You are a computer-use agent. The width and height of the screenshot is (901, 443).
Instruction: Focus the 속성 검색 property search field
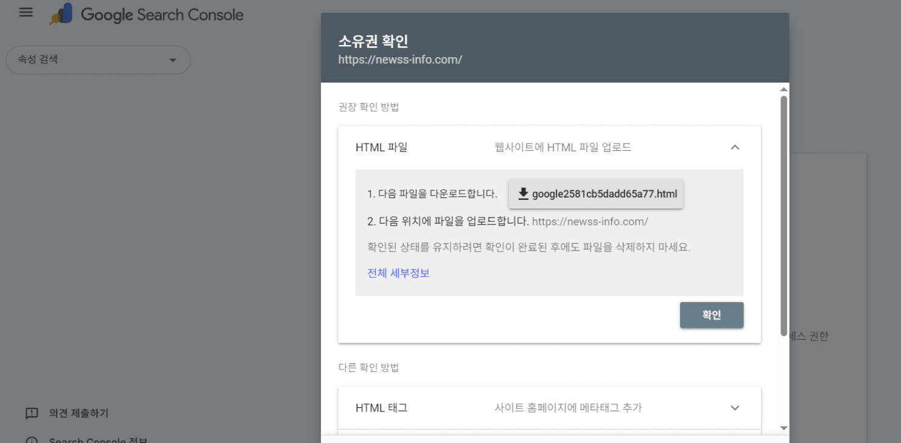tap(85, 60)
